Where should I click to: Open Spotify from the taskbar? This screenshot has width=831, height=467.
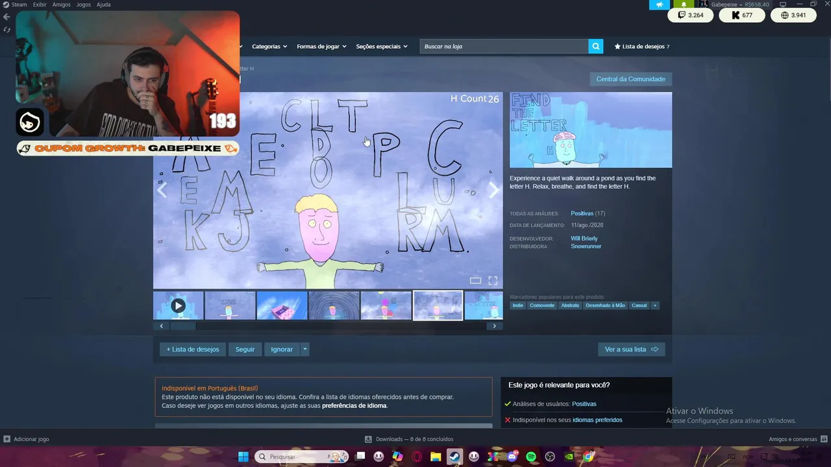click(x=531, y=457)
